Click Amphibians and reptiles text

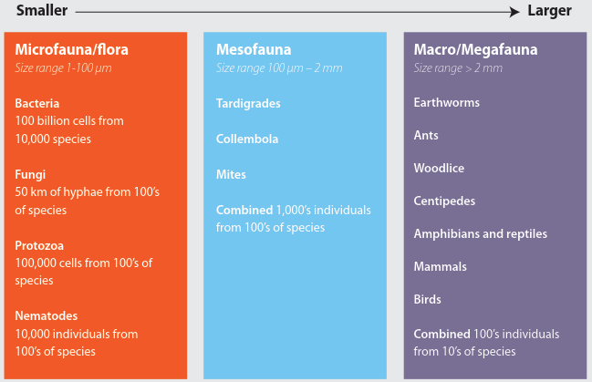coord(480,233)
